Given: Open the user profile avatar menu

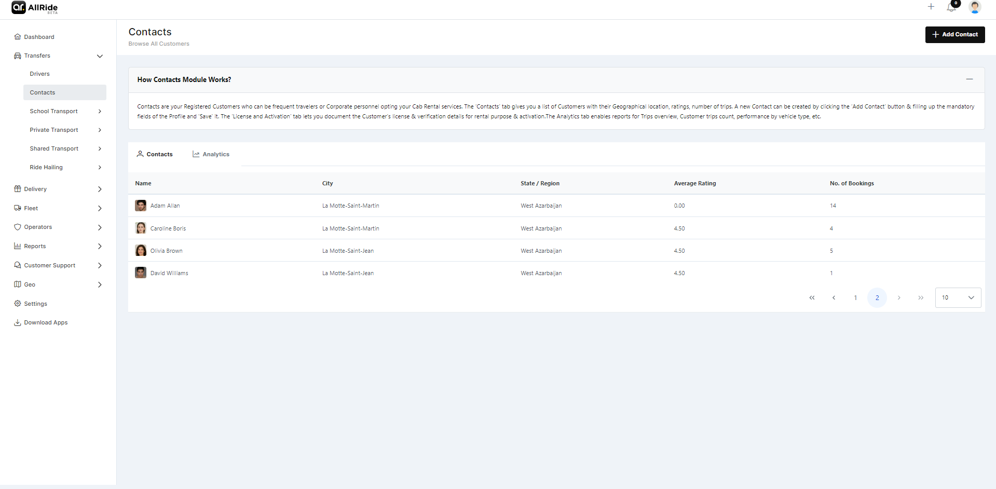Looking at the screenshot, I should [974, 7].
